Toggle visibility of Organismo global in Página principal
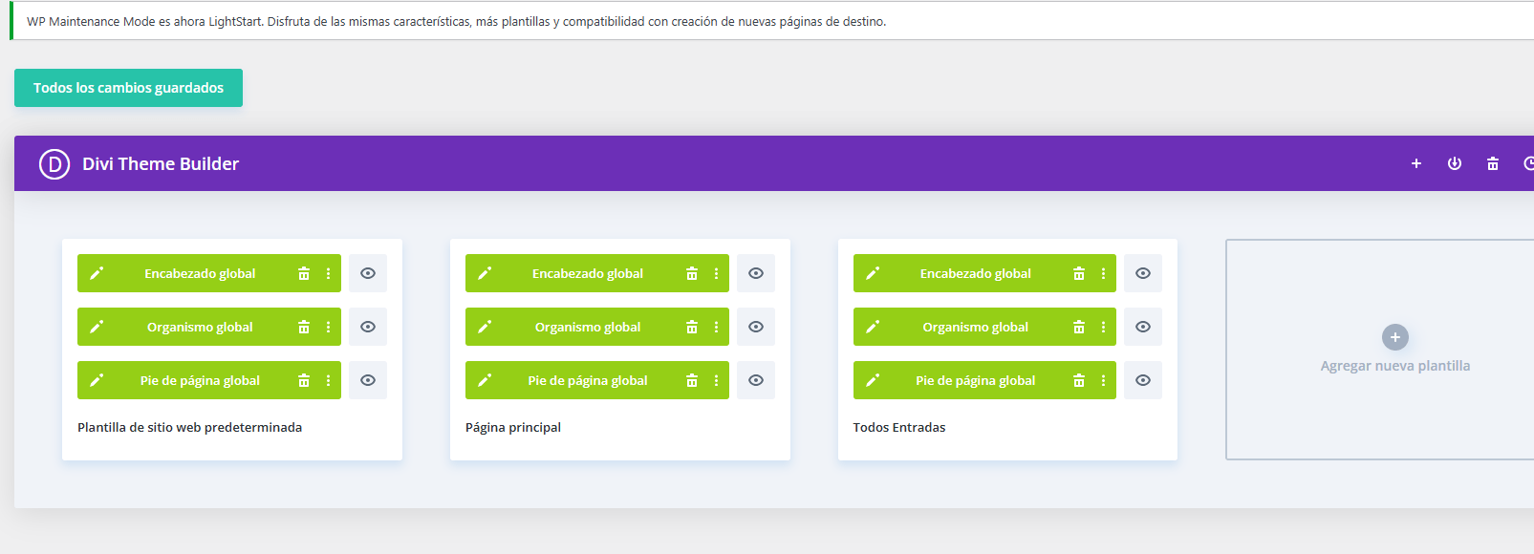This screenshot has height=554, width=1534. click(756, 327)
